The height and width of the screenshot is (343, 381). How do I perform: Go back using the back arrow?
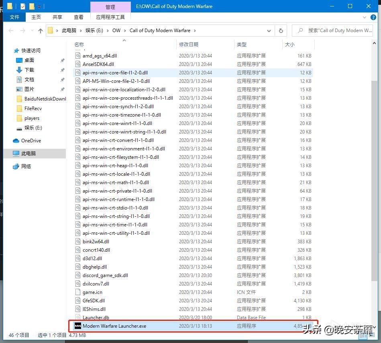click(x=11, y=31)
